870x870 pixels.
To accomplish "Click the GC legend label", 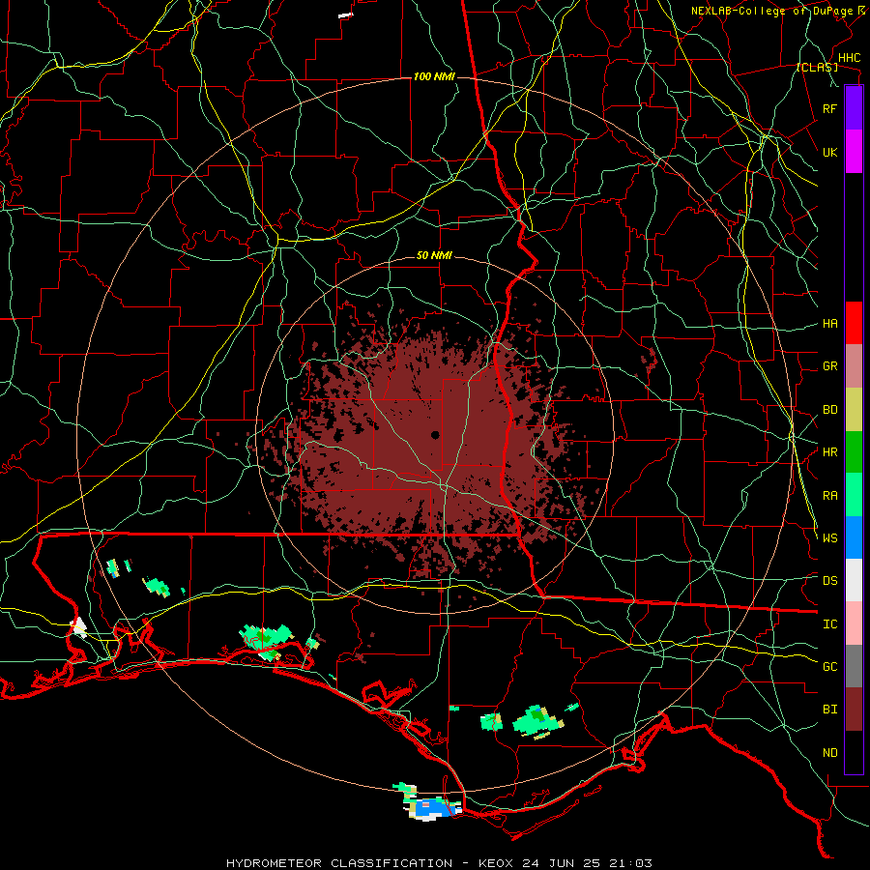I will click(x=829, y=667).
